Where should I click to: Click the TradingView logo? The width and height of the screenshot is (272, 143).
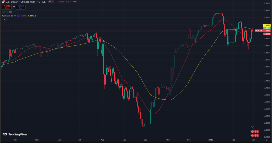click(15, 134)
